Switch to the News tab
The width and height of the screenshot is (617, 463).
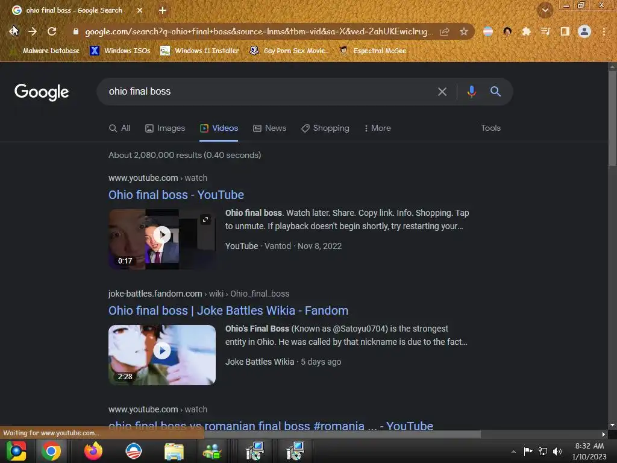[x=269, y=128]
